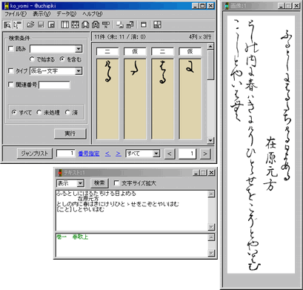This screenshot has width=303, height=290.
Task: Select the fourth character image thumbnail
Action: (190, 99)
